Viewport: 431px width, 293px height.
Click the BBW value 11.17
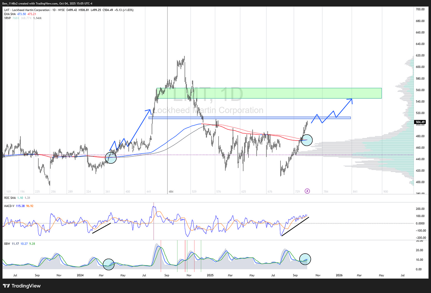(x=15, y=244)
